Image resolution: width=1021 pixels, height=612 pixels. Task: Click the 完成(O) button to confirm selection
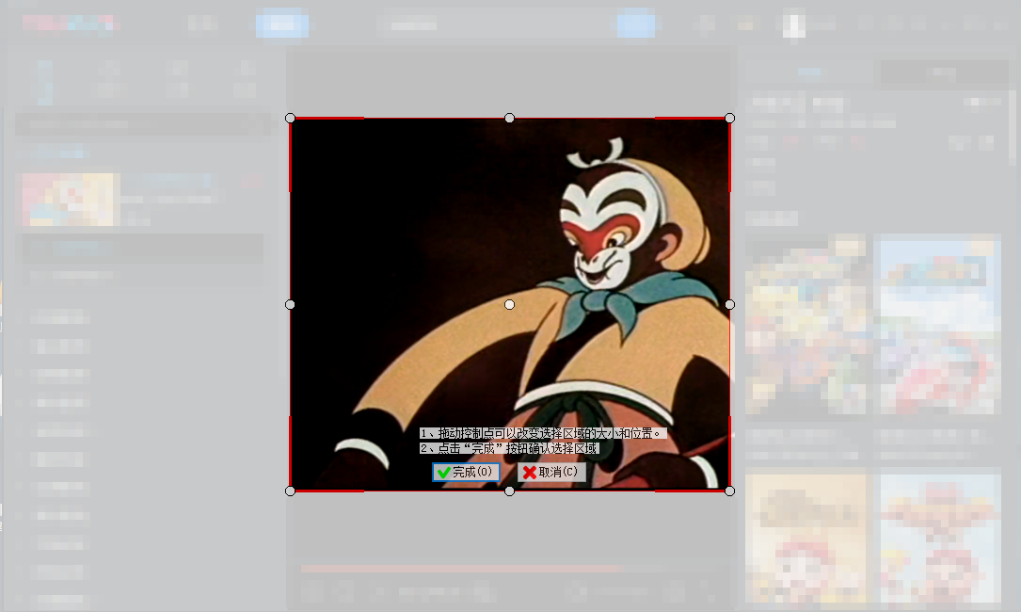[466, 473]
